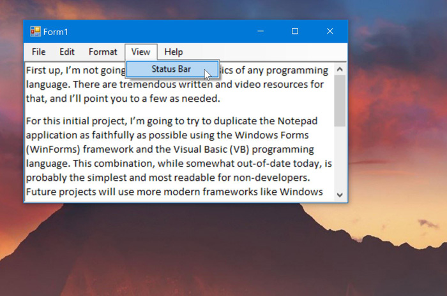Click the scrollbar up arrow
Viewport: 447px width, 296px height.
(x=340, y=69)
